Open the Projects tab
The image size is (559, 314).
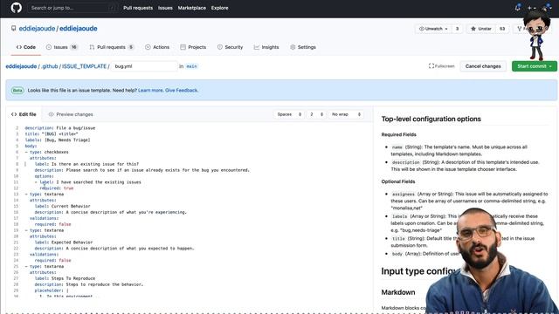coord(193,47)
